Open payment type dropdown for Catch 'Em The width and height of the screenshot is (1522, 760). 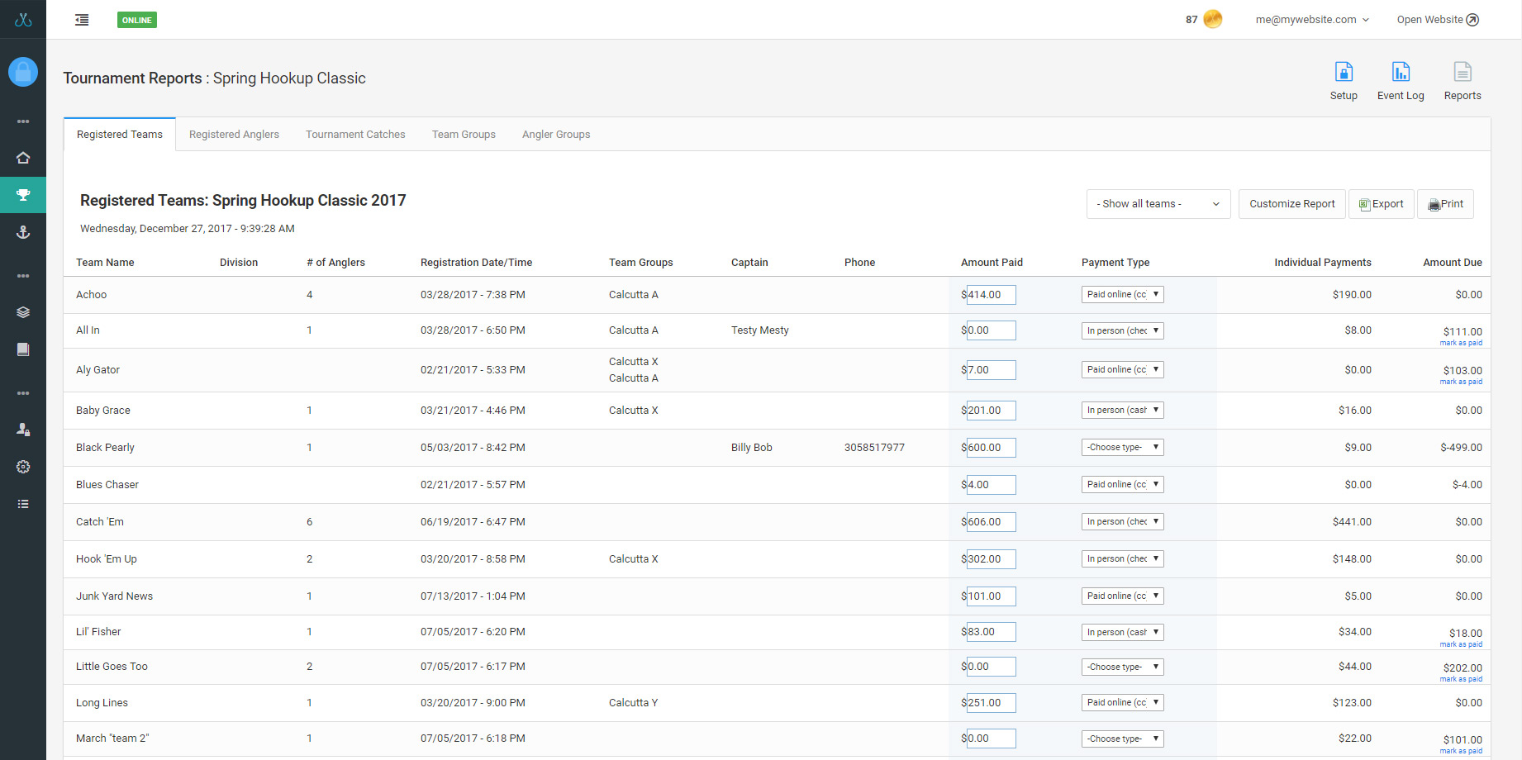pyautogui.click(x=1122, y=522)
